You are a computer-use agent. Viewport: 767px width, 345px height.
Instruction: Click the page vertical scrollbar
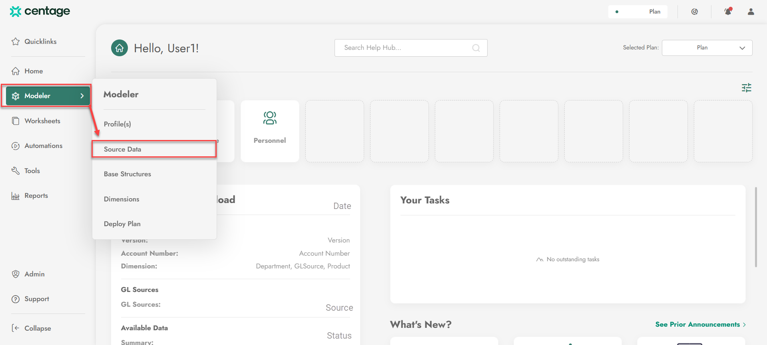(x=756, y=227)
